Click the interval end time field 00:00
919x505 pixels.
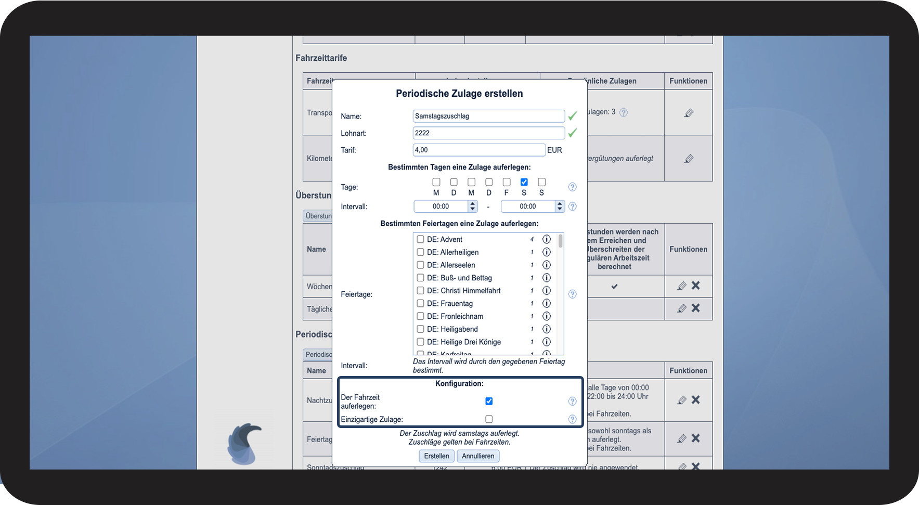click(x=528, y=206)
